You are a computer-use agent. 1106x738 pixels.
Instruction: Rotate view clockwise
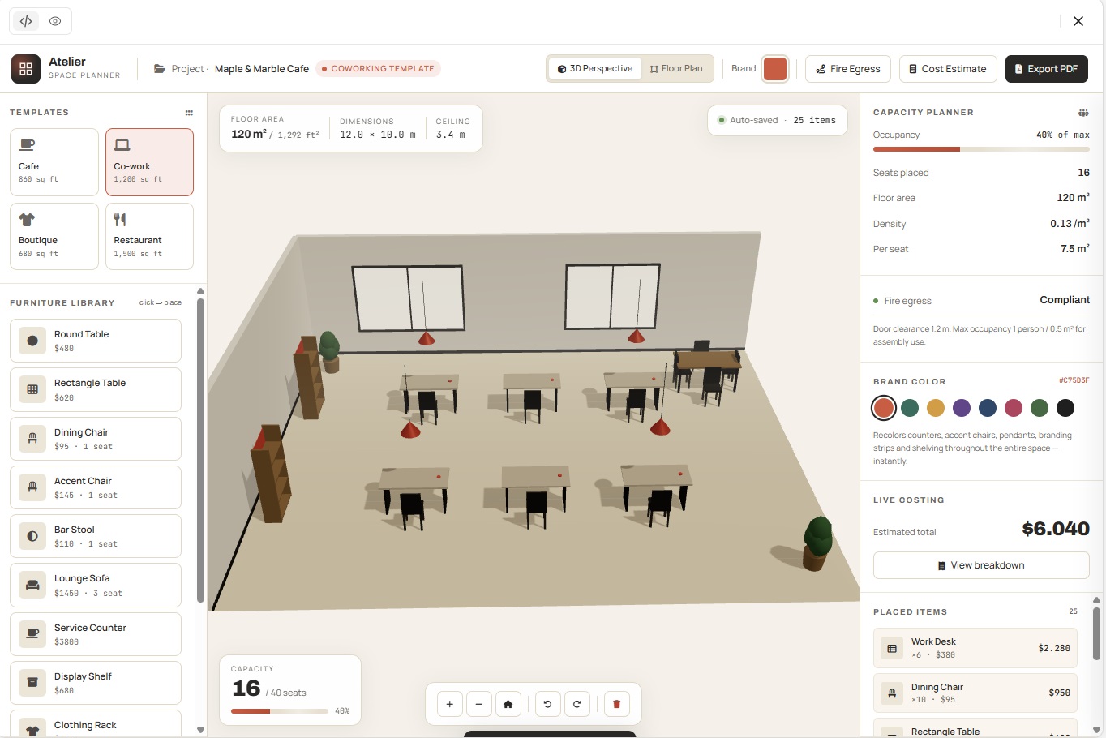577,704
